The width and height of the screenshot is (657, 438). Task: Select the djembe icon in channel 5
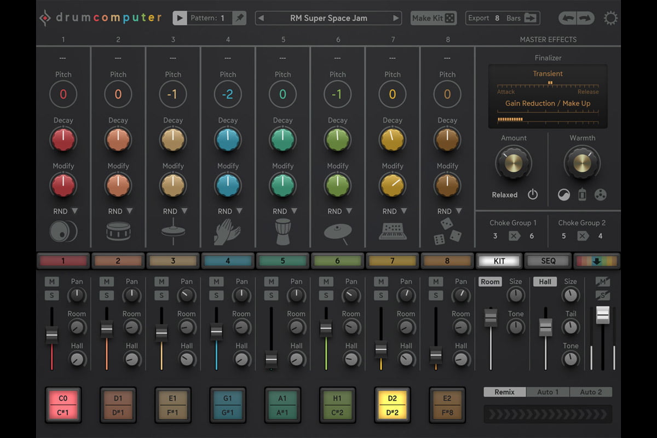tap(283, 232)
